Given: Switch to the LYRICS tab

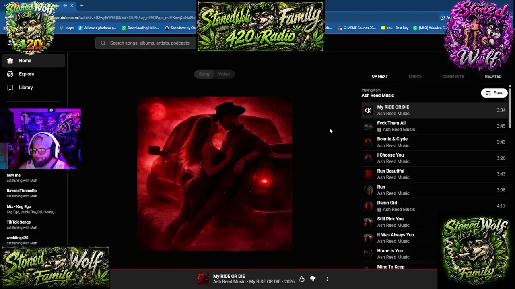Looking at the screenshot, I should click(x=415, y=76).
